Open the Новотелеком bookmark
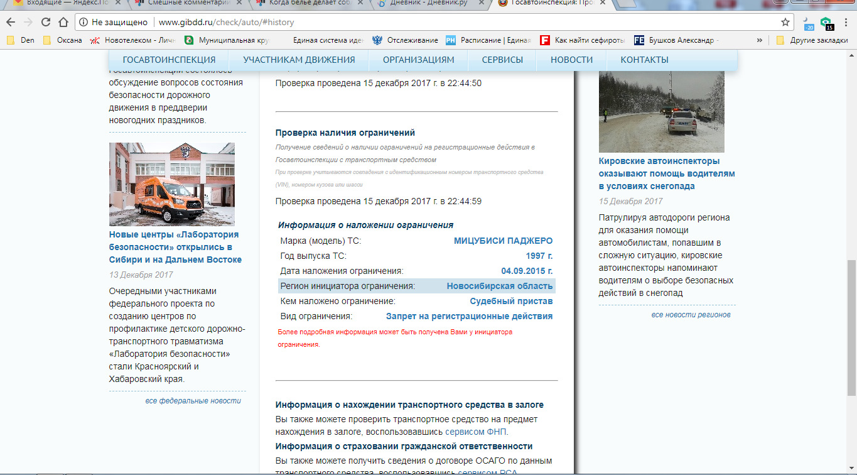The width and height of the screenshot is (857, 475). (132, 40)
